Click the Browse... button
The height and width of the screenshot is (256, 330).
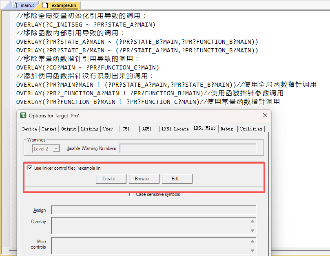point(144,179)
